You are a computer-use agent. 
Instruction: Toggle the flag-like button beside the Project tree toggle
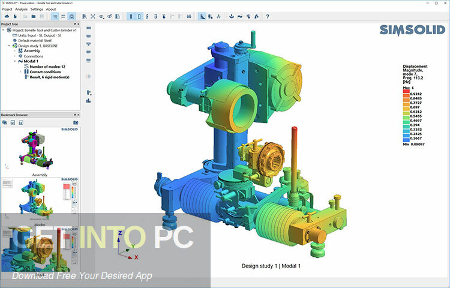coord(63,17)
